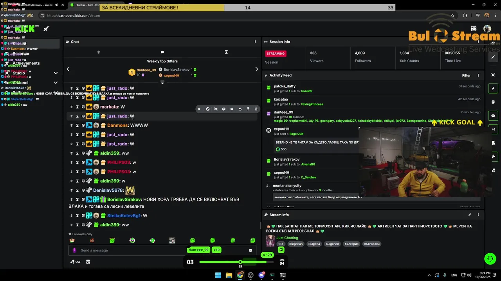Open File Explorer from taskbar

click(229, 275)
